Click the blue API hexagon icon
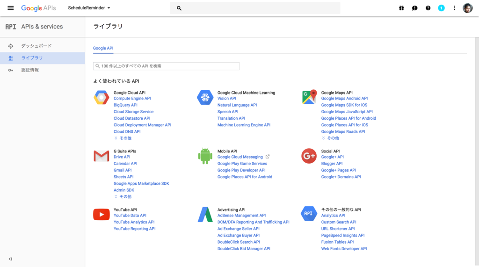This screenshot has width=479, height=267. click(309, 214)
